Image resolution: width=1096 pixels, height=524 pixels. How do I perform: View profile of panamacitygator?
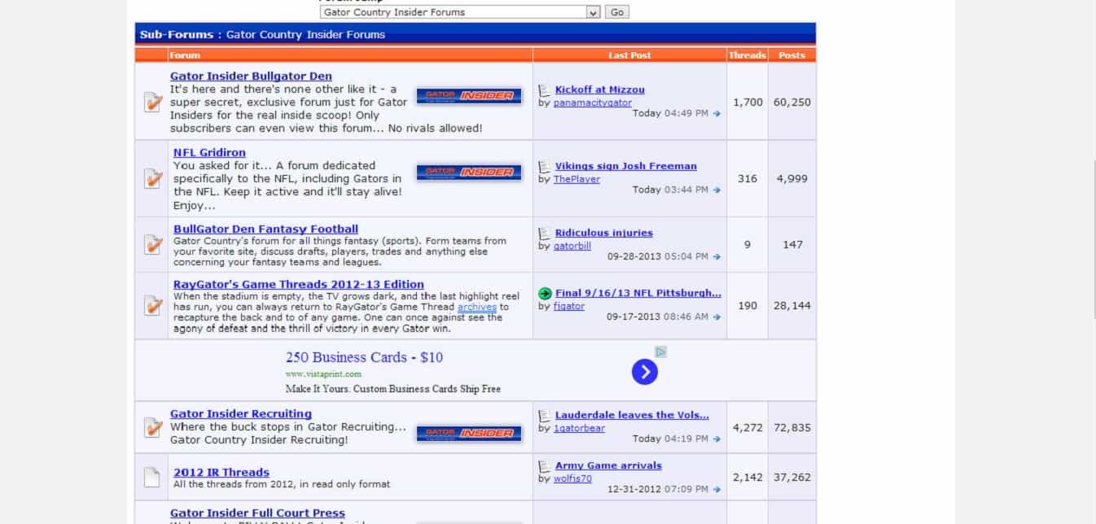(593, 103)
